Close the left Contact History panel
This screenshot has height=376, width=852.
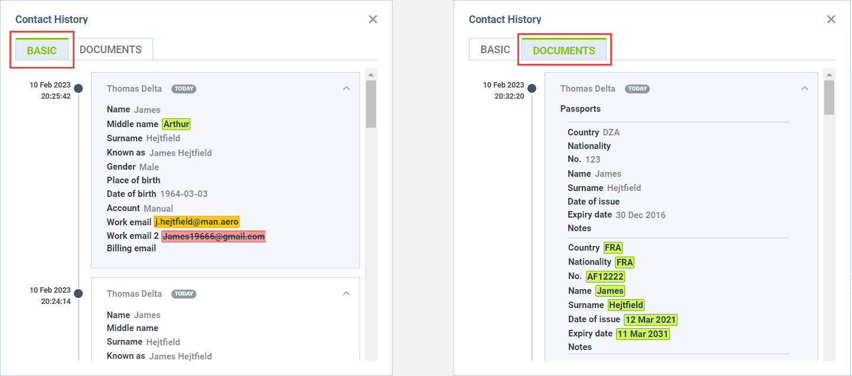[x=372, y=20]
